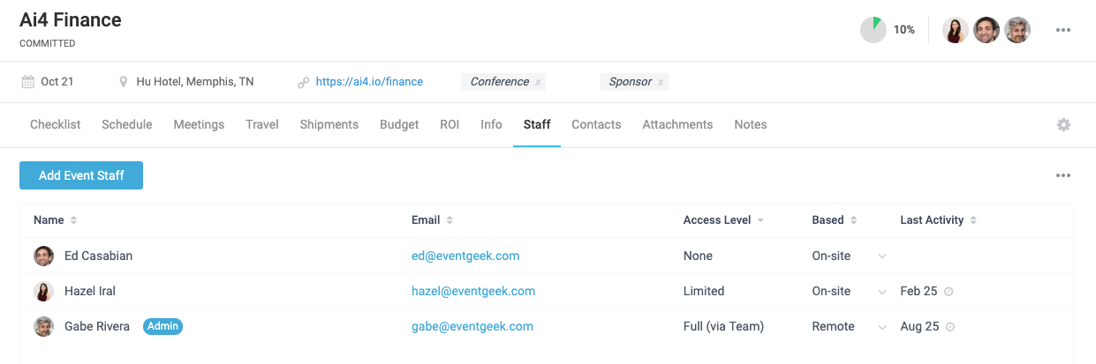The height and width of the screenshot is (364, 1096).
Task: Remove the Conference tag with its x
Action: [x=538, y=82]
